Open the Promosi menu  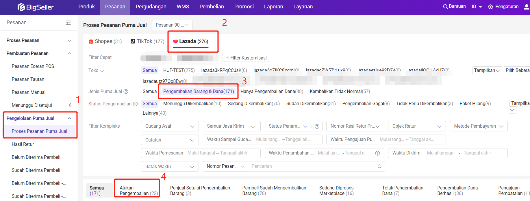point(244,7)
